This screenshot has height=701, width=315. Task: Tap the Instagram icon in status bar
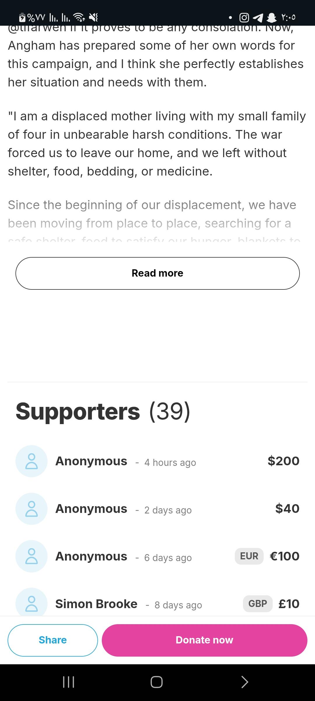(x=244, y=18)
